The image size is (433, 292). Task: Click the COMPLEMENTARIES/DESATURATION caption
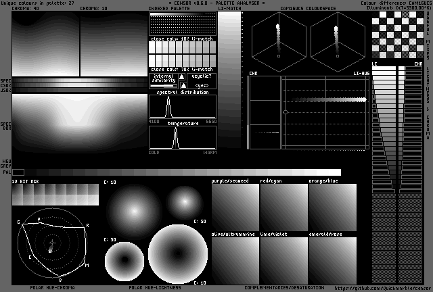point(284,288)
